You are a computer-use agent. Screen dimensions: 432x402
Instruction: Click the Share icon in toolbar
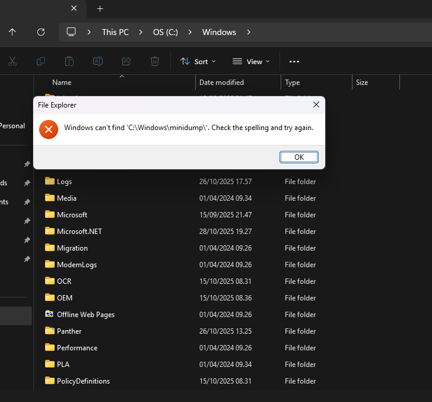[x=126, y=61]
